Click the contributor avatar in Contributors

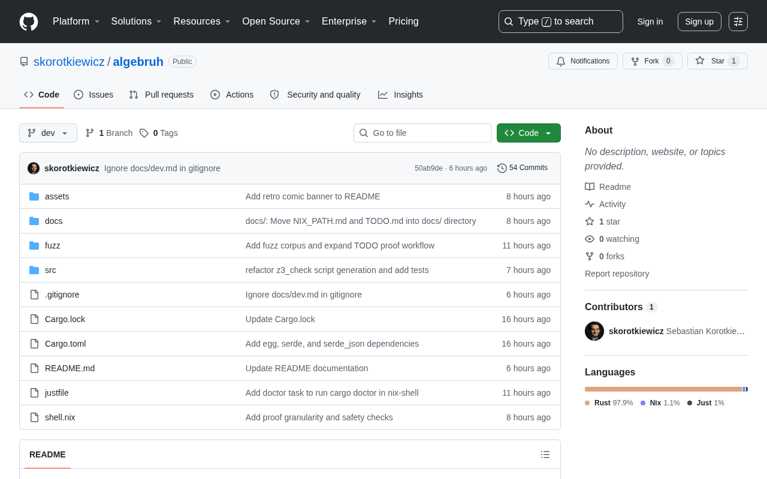click(594, 331)
